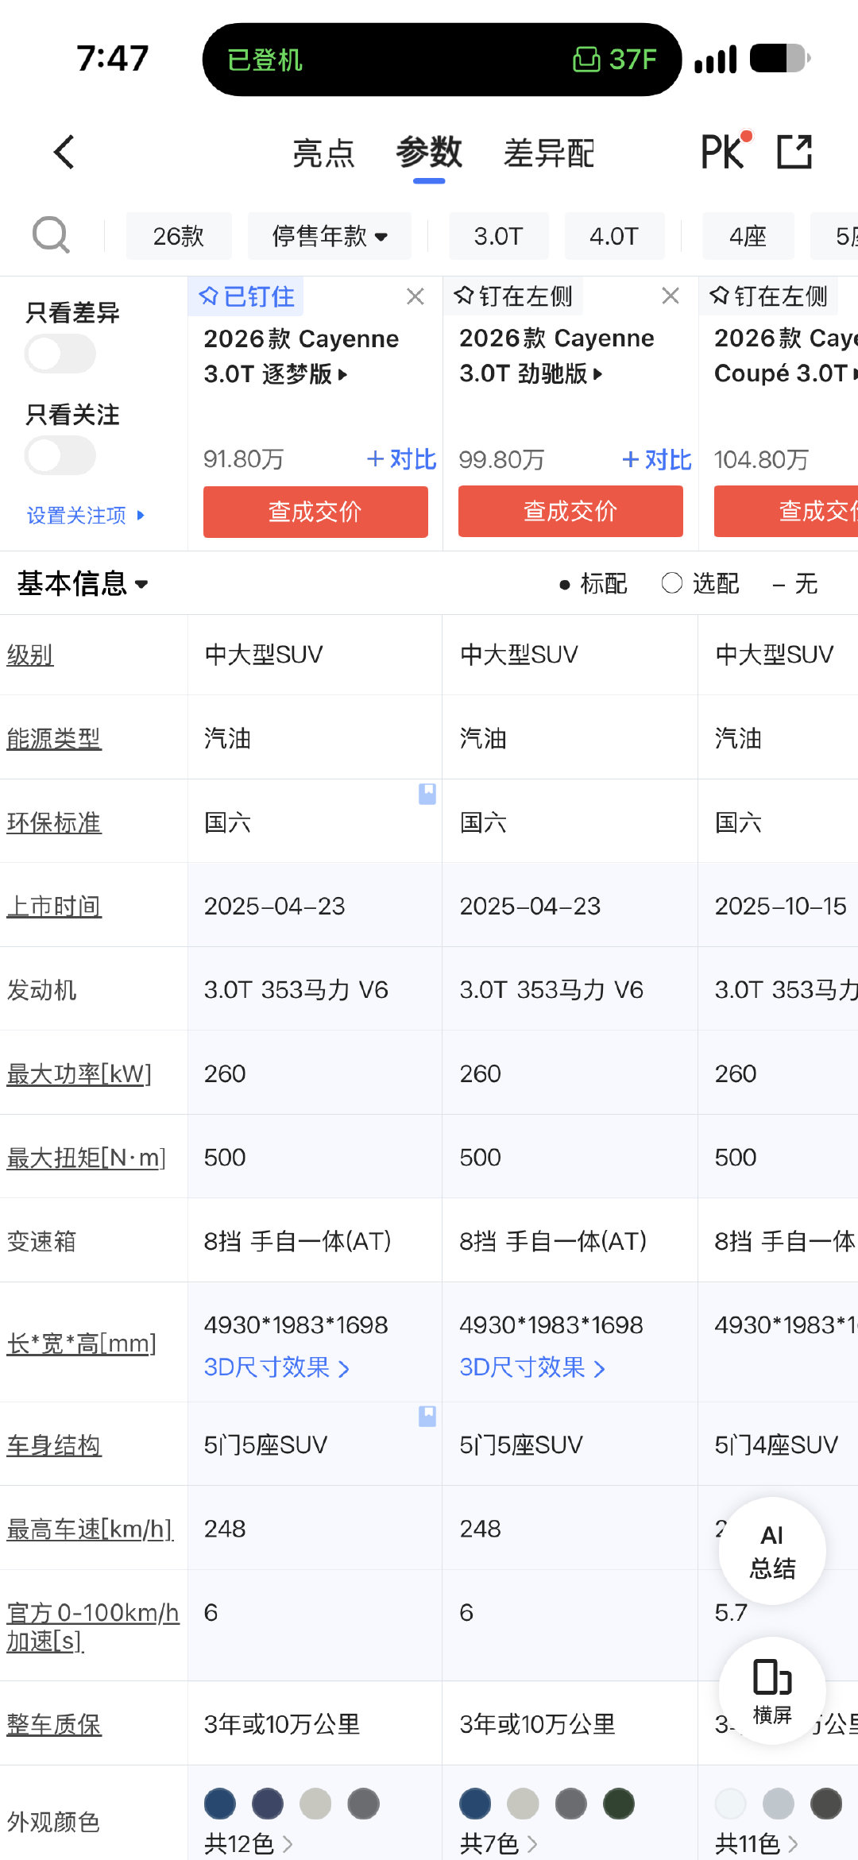Pin Cayenne Coupé column to left
The image size is (858, 1860).
pos(768,296)
